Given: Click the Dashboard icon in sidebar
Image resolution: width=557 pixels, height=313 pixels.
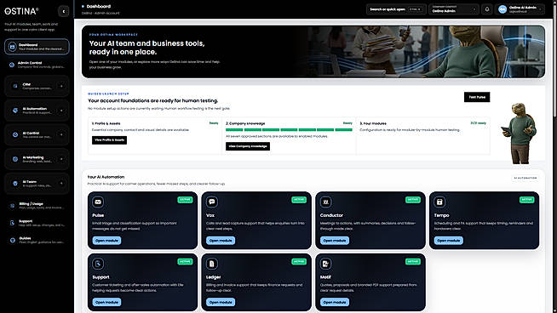Looking at the screenshot, I should [13, 47].
